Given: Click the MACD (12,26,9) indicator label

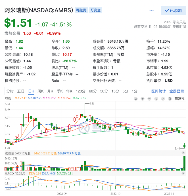Looking at the screenshot, I should [x=15, y=174].
